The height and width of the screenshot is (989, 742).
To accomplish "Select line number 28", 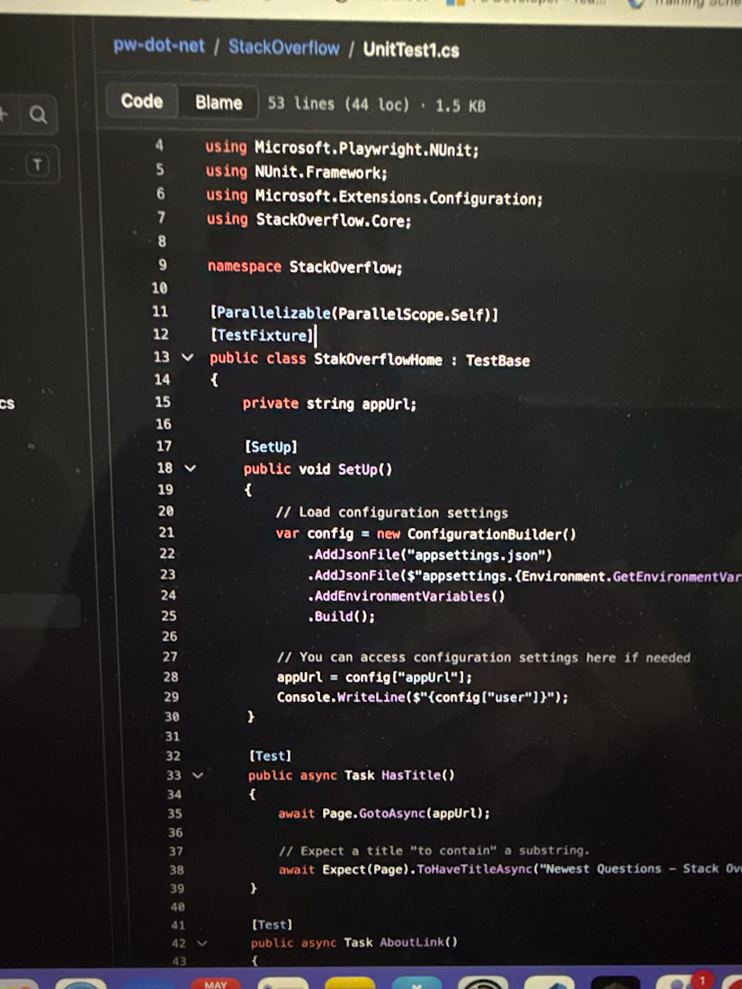I will [171, 677].
